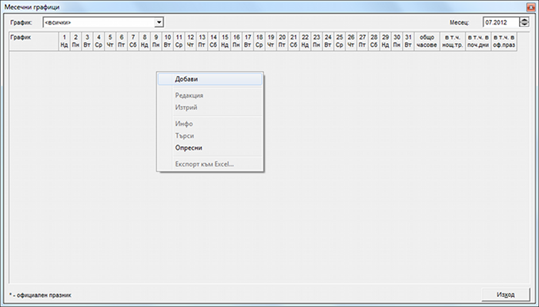This screenshot has width=539, height=307.
Task: Select the day 4 Ср column header
Action: 99,42
